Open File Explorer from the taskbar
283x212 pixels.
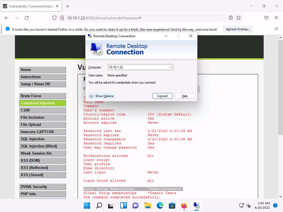148,205
